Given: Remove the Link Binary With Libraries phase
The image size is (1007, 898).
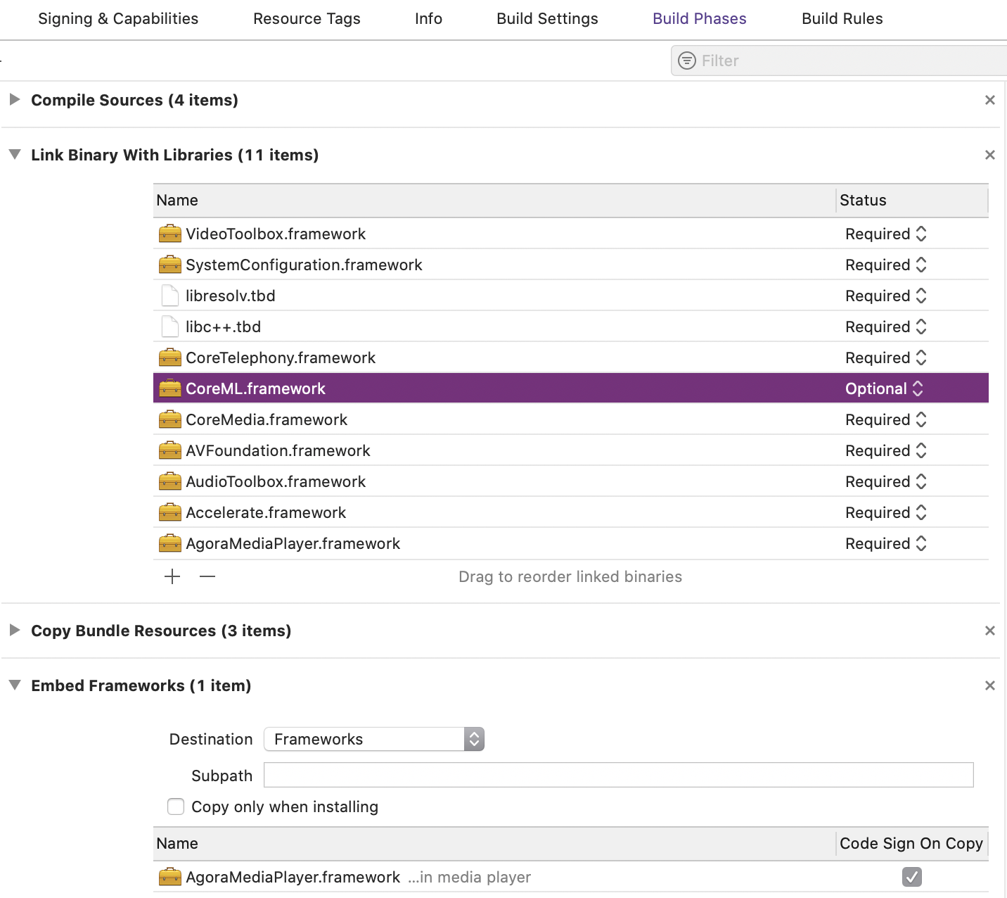Looking at the screenshot, I should click(989, 156).
